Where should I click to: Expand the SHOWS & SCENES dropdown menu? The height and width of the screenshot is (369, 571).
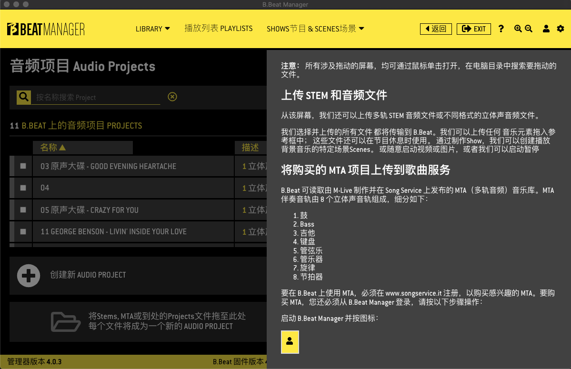tap(315, 29)
